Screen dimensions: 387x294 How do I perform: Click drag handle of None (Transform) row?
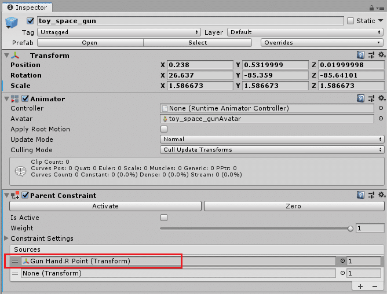(15, 274)
